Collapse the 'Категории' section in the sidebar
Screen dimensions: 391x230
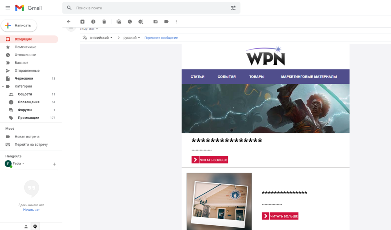pyautogui.click(x=3, y=87)
